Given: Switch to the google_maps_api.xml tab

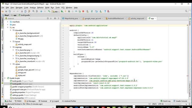Looking at the screenshot, I should pyautogui.click(x=93, y=19).
